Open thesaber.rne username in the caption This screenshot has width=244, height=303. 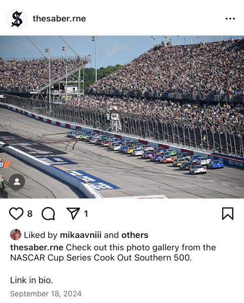[x=37, y=247]
